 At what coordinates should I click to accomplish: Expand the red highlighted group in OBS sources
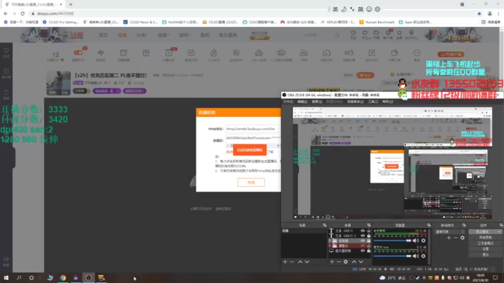(x=329, y=246)
